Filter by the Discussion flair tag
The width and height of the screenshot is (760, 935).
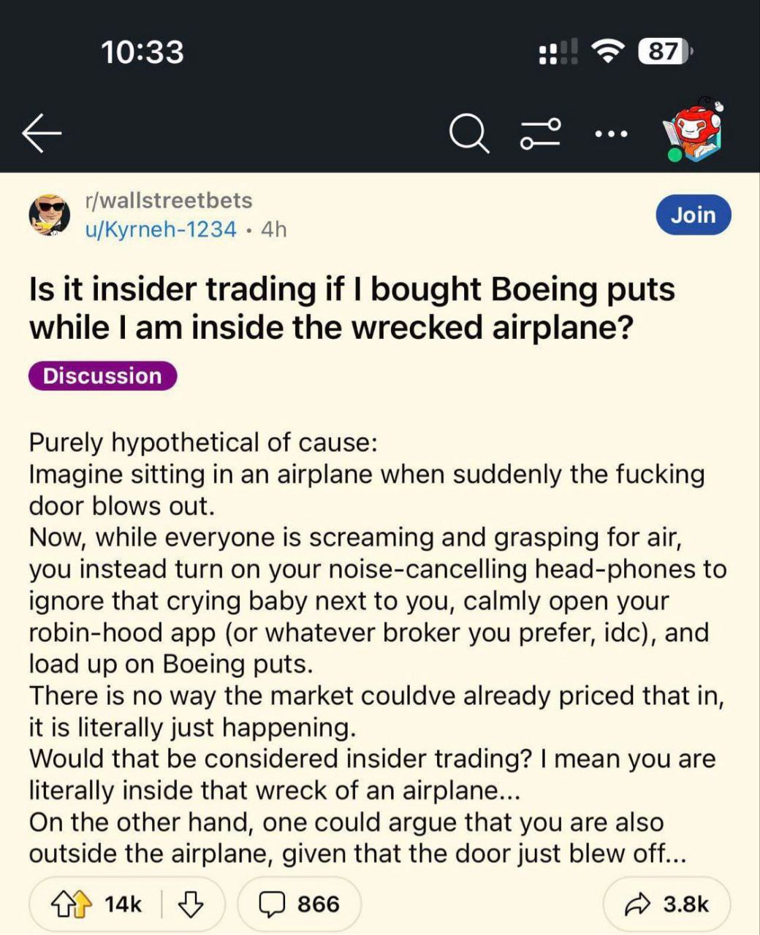click(x=102, y=375)
